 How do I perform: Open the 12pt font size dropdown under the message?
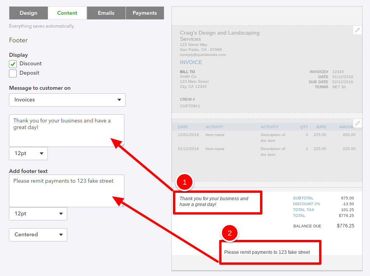28,154
